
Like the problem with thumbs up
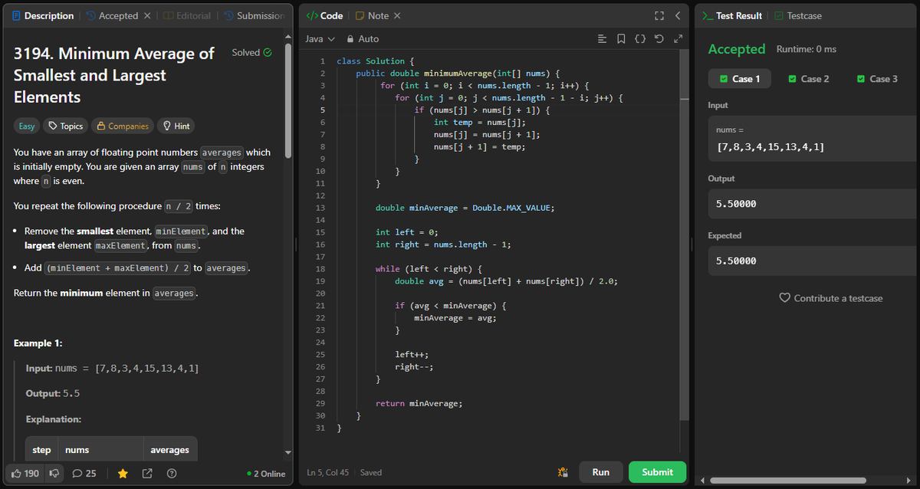click(24, 474)
